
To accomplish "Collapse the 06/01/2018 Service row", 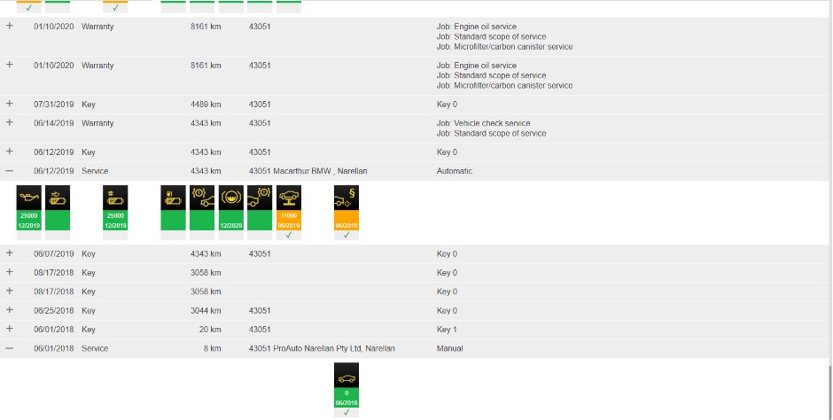I will tap(9, 348).
